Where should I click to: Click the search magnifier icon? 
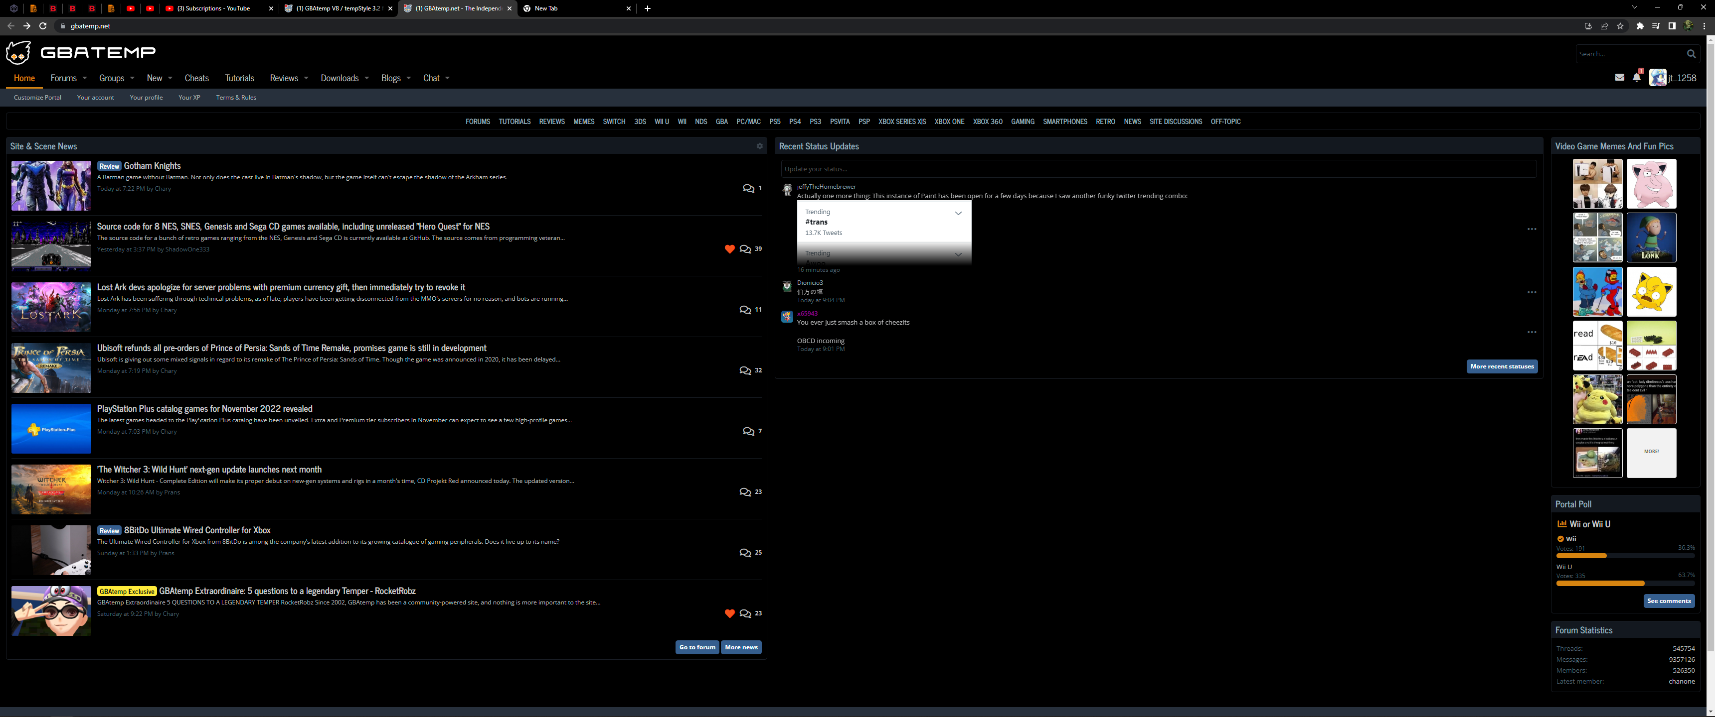[1691, 54]
